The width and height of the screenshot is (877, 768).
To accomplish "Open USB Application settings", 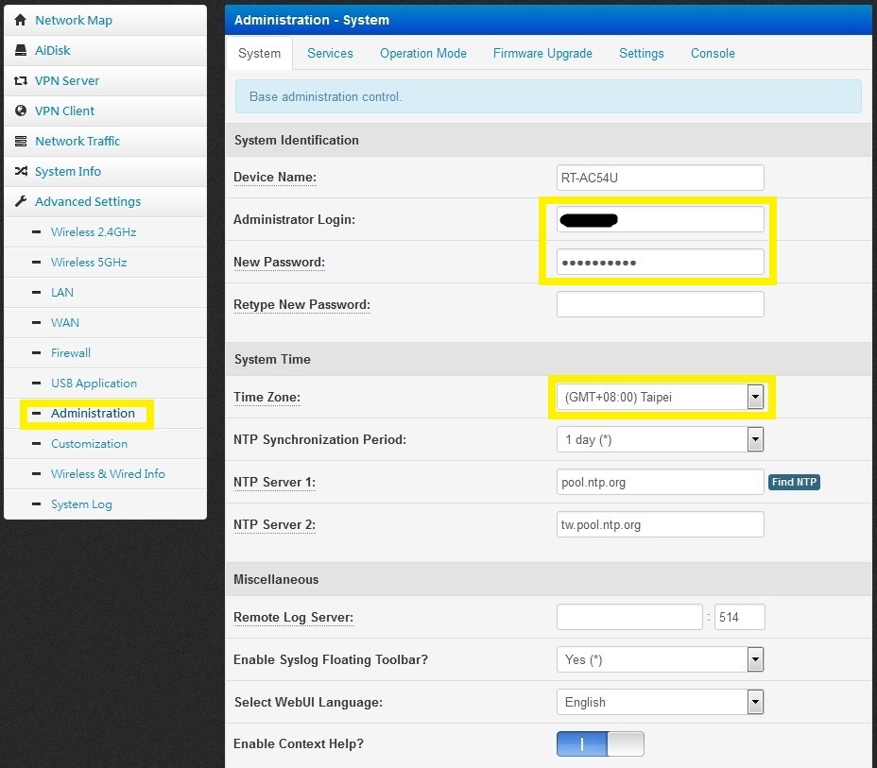I will click(94, 383).
